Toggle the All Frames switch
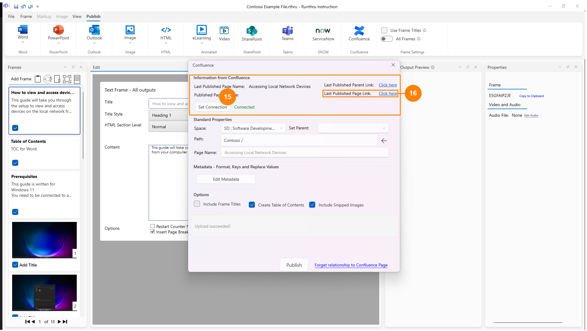Viewport: 587px width, 331px height. pyautogui.click(x=386, y=39)
